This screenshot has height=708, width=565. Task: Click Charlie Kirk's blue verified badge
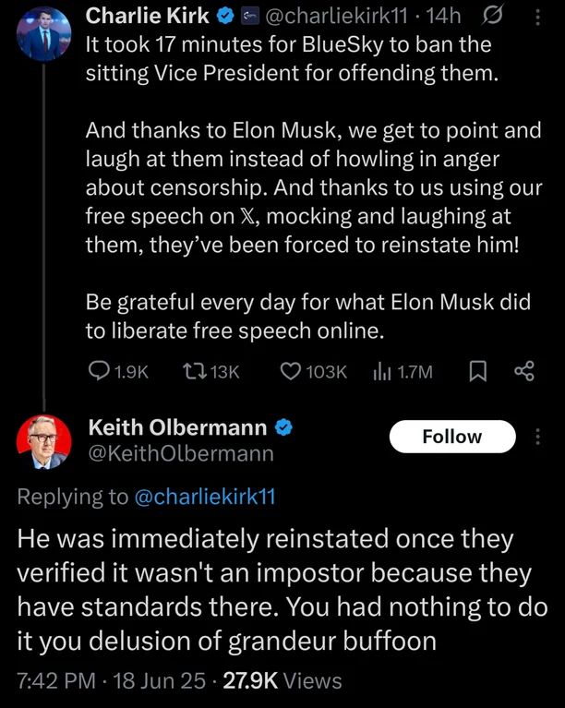point(223,16)
